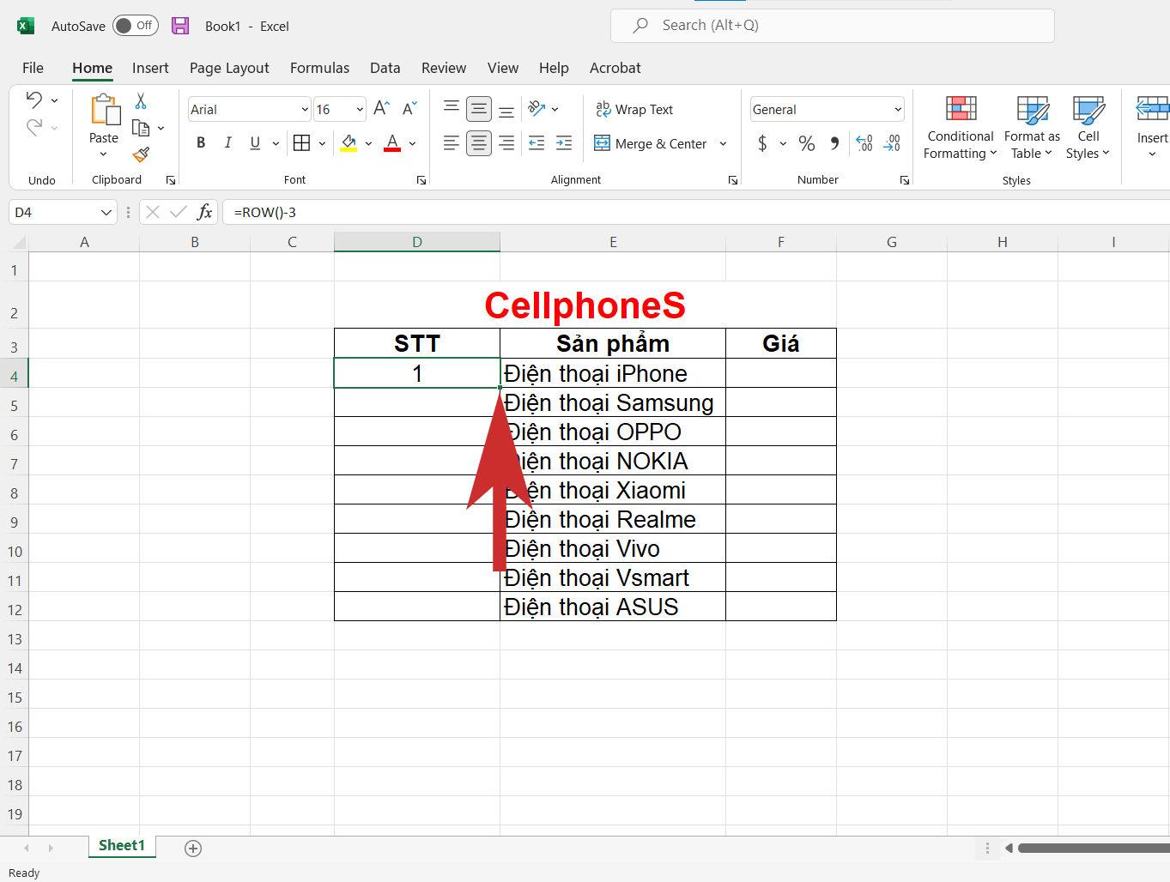Switch to the Insert tab
Viewport: 1170px width, 882px height.
[x=150, y=68]
